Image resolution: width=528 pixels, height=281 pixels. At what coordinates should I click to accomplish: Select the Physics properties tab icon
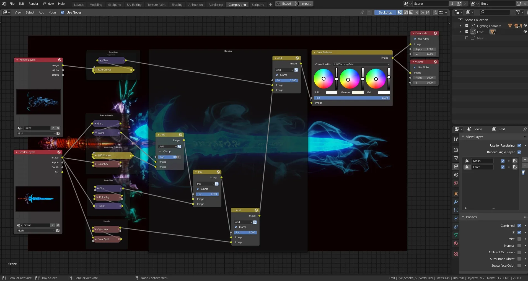456,218
